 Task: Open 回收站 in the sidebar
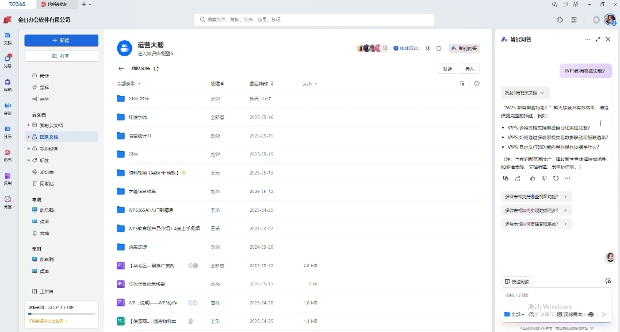coord(43,184)
